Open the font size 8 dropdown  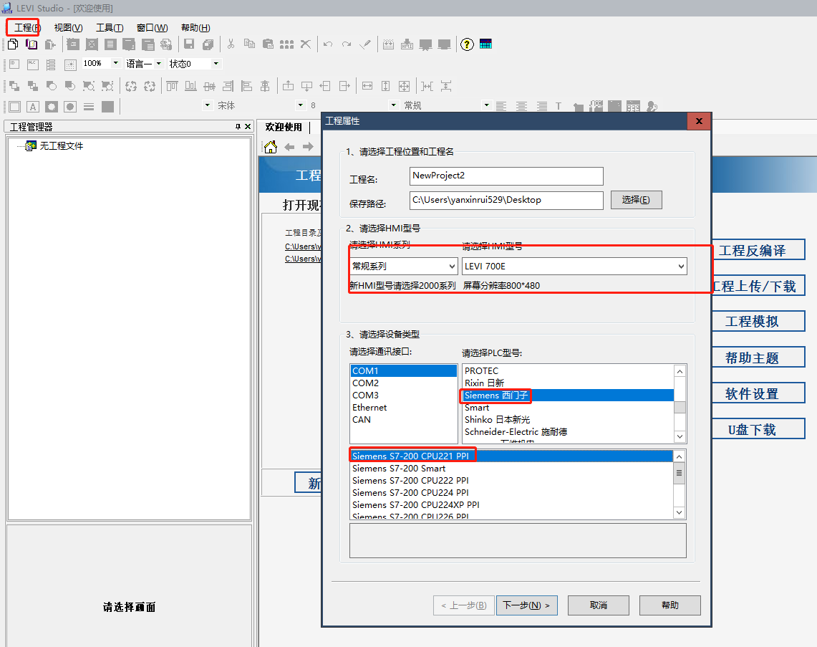(x=393, y=105)
